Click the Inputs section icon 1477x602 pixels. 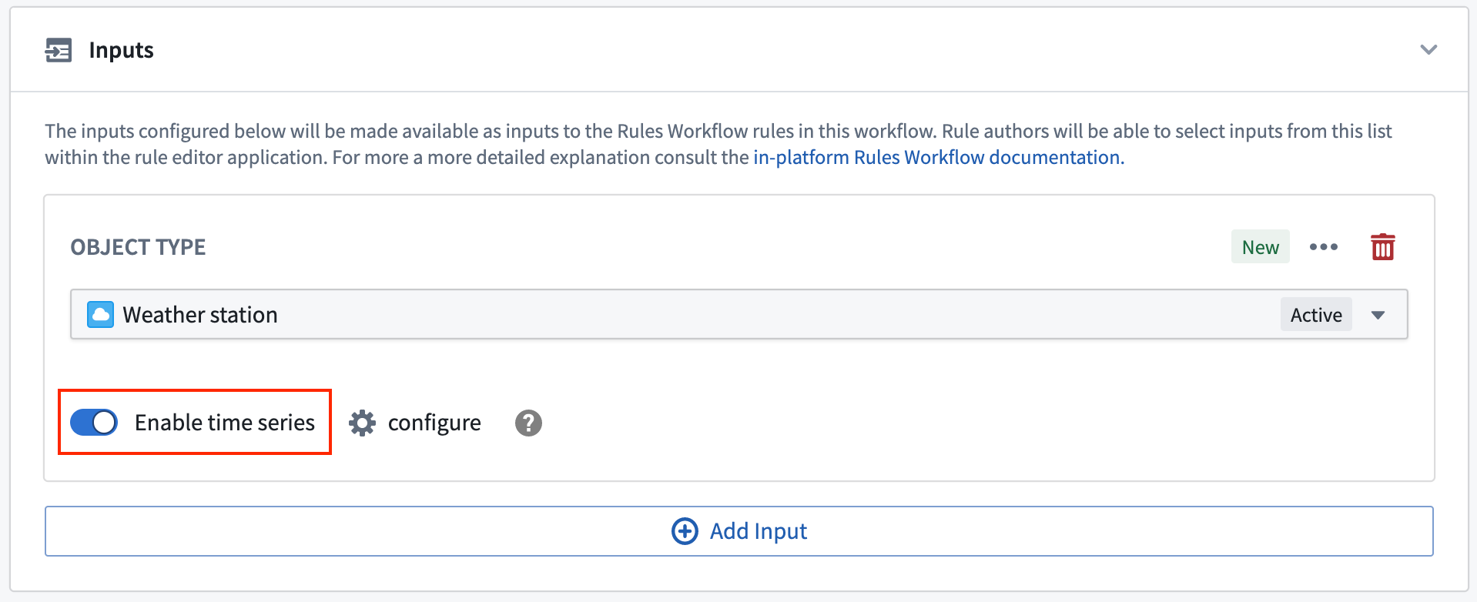click(x=59, y=50)
